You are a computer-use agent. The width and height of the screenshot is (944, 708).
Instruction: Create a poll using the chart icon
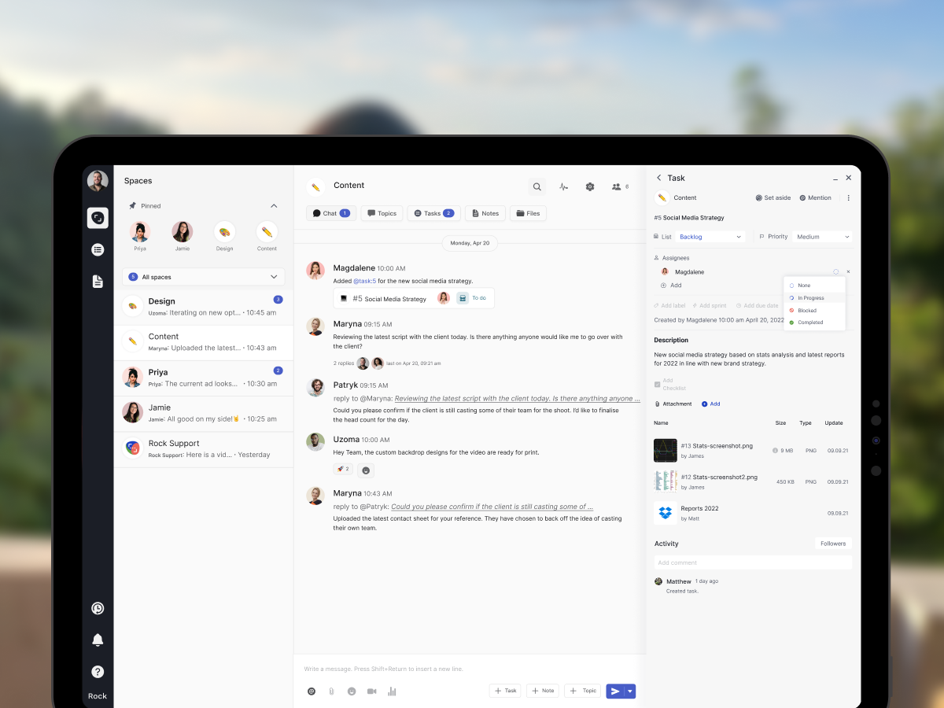(x=392, y=691)
